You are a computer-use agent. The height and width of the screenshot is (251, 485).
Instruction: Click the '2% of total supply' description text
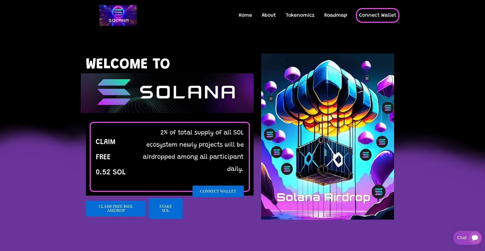click(193, 151)
